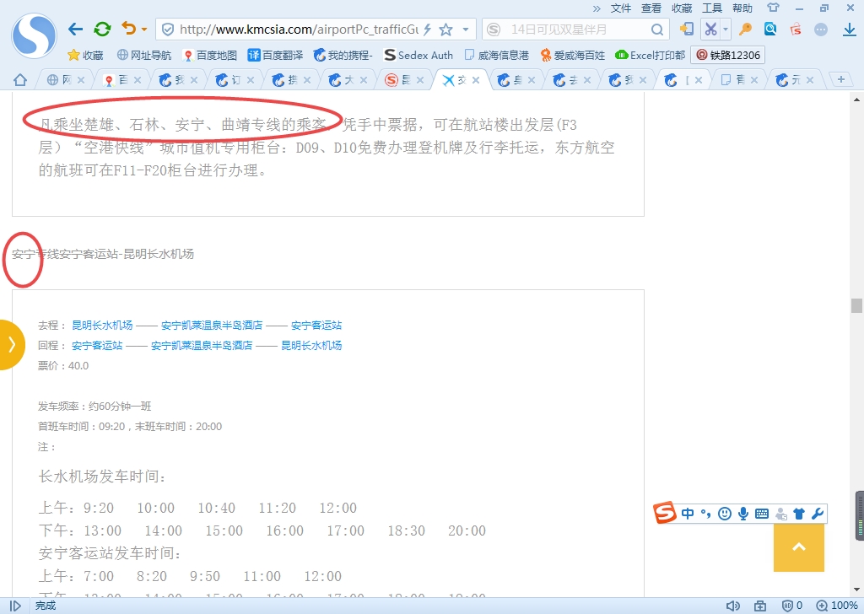Open the 文件 menu
864x614 pixels.
click(620, 8)
